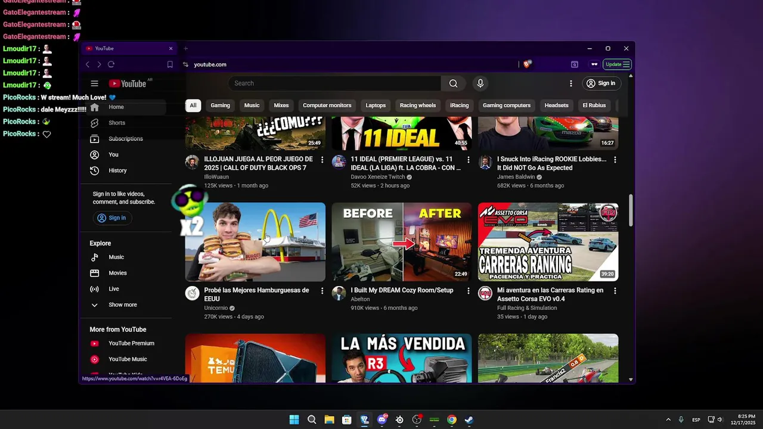Focus the YouTube search field
The image size is (763, 429).
coord(334,83)
